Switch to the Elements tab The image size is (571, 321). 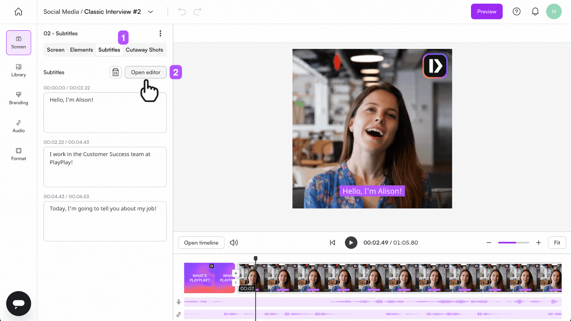(x=81, y=50)
